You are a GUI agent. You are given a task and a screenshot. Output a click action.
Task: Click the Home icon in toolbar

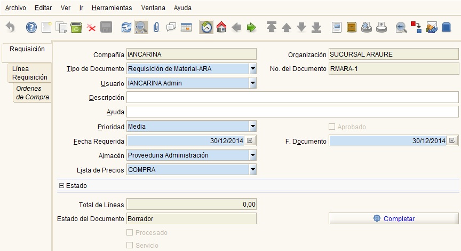221,27
